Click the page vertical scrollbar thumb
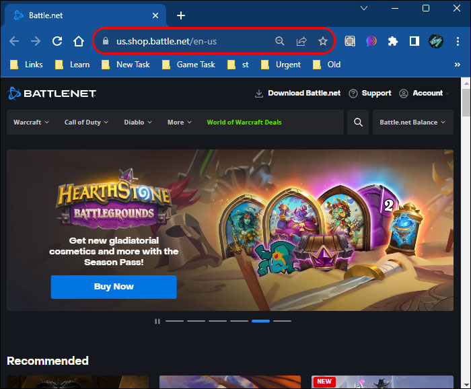 tap(466, 102)
